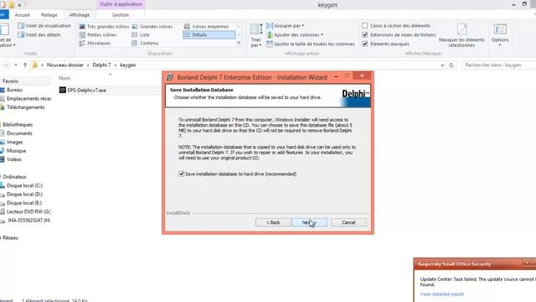Click Ajuster la taille de toutes les colonnes
Screen dimensions: 536x302
(311, 44)
